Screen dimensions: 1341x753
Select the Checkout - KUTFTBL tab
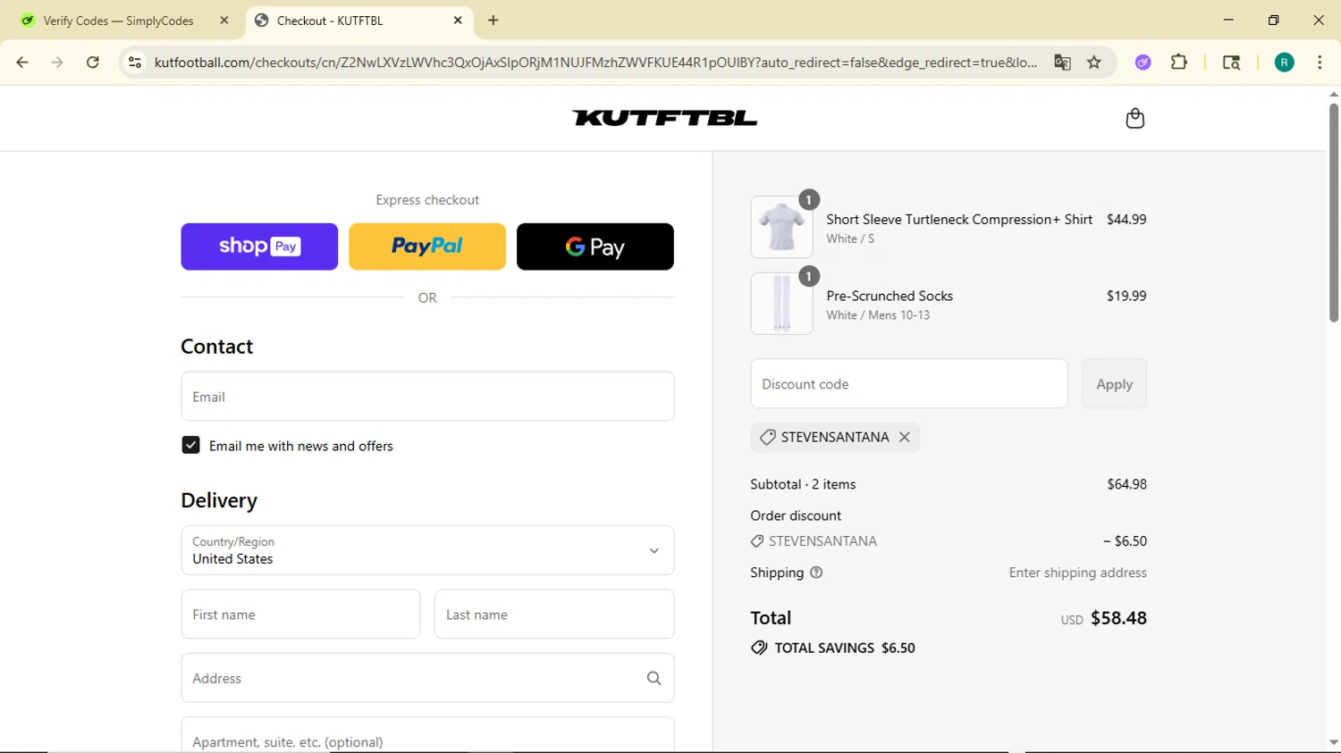click(x=359, y=21)
